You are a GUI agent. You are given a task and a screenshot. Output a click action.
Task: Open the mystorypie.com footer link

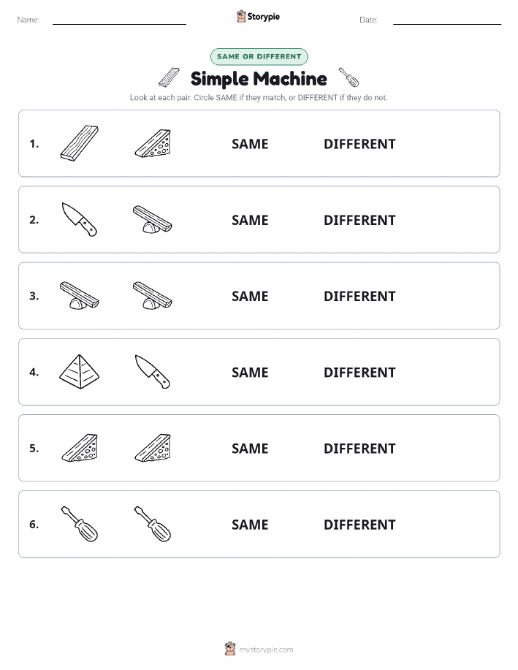266,650
